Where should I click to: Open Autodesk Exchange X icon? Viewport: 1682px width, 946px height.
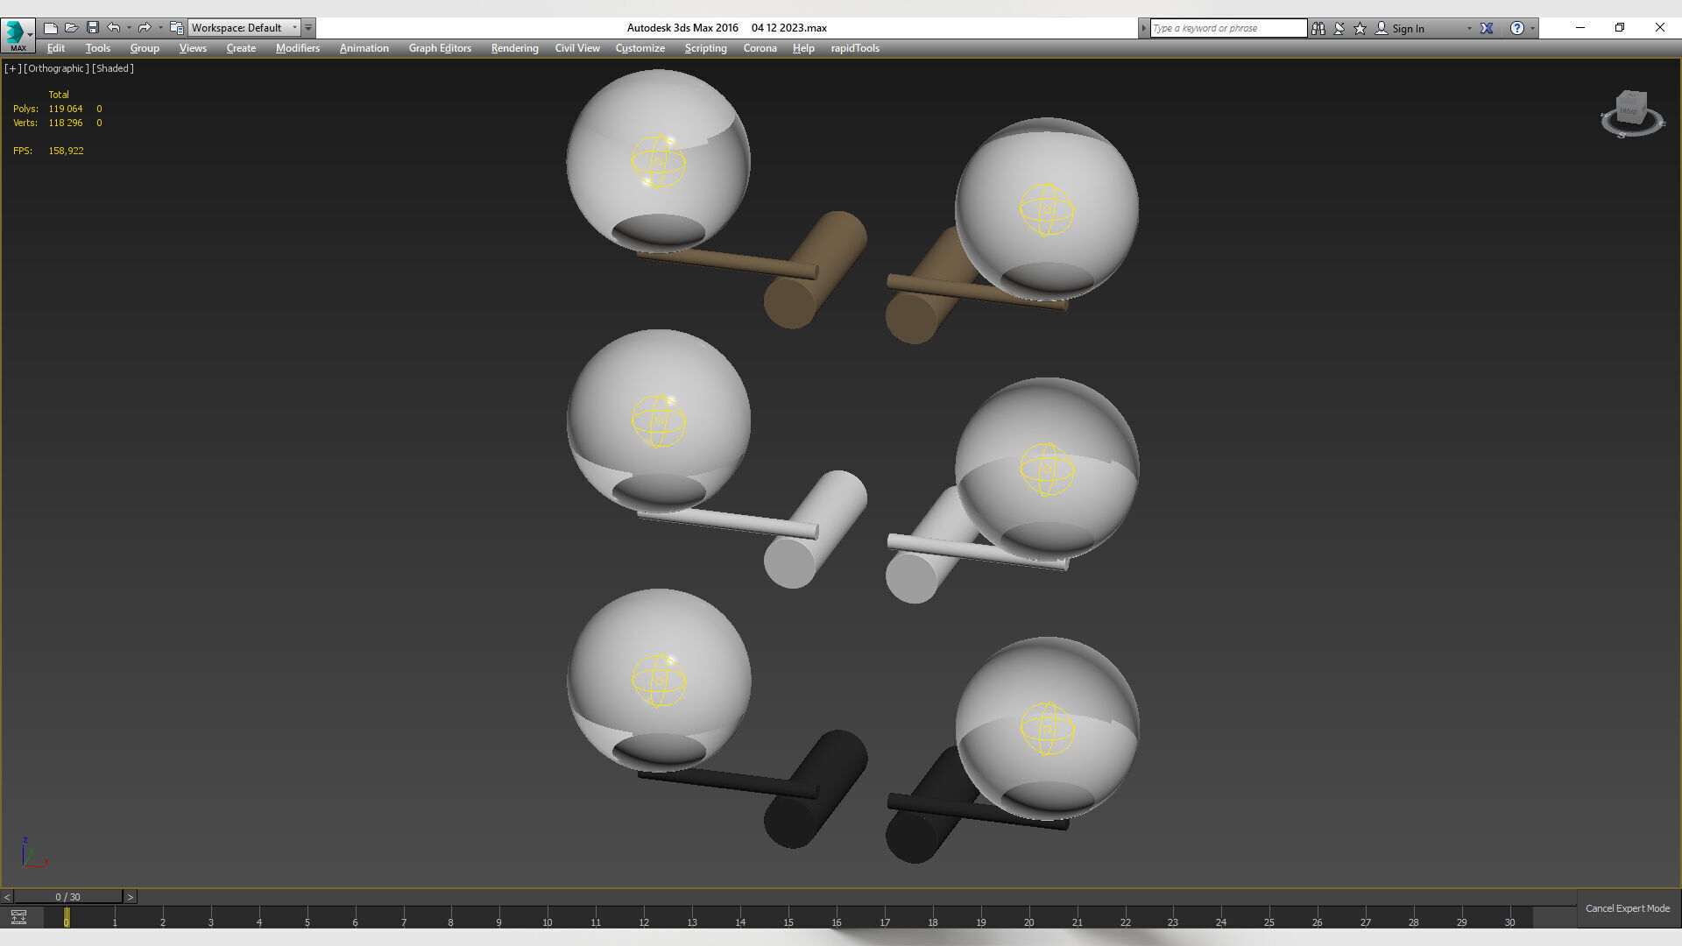tap(1487, 28)
